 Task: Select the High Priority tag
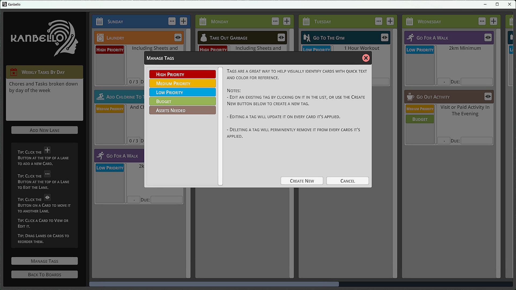pyautogui.click(x=182, y=74)
